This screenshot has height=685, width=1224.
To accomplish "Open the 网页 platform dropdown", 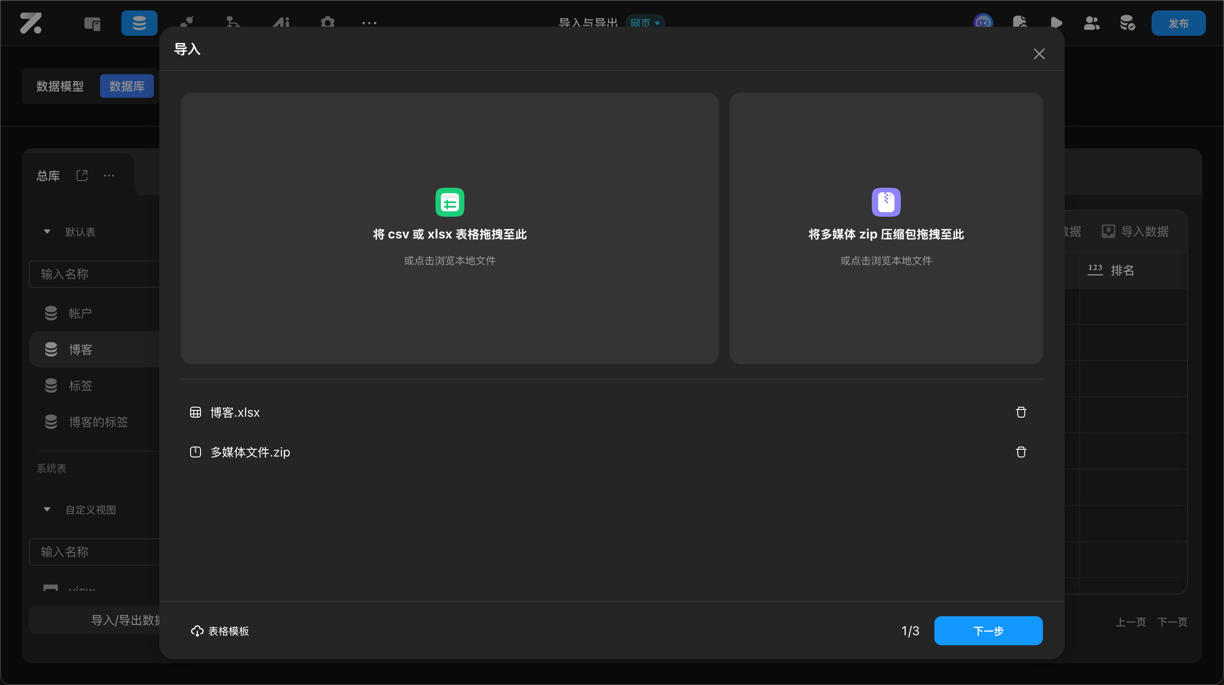I will (x=645, y=23).
